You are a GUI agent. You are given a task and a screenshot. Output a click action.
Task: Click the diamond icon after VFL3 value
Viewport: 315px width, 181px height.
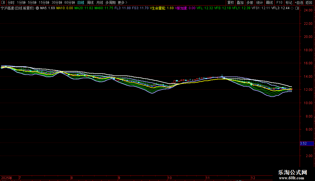click(292, 8)
